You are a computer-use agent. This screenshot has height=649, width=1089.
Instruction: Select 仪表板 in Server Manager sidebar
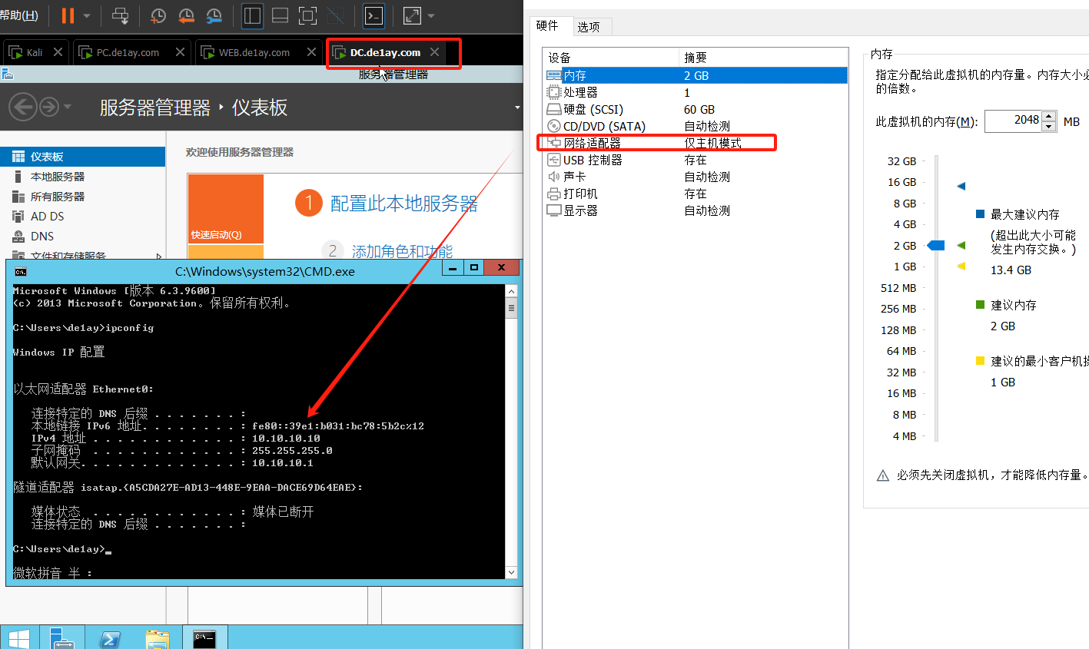coord(82,157)
